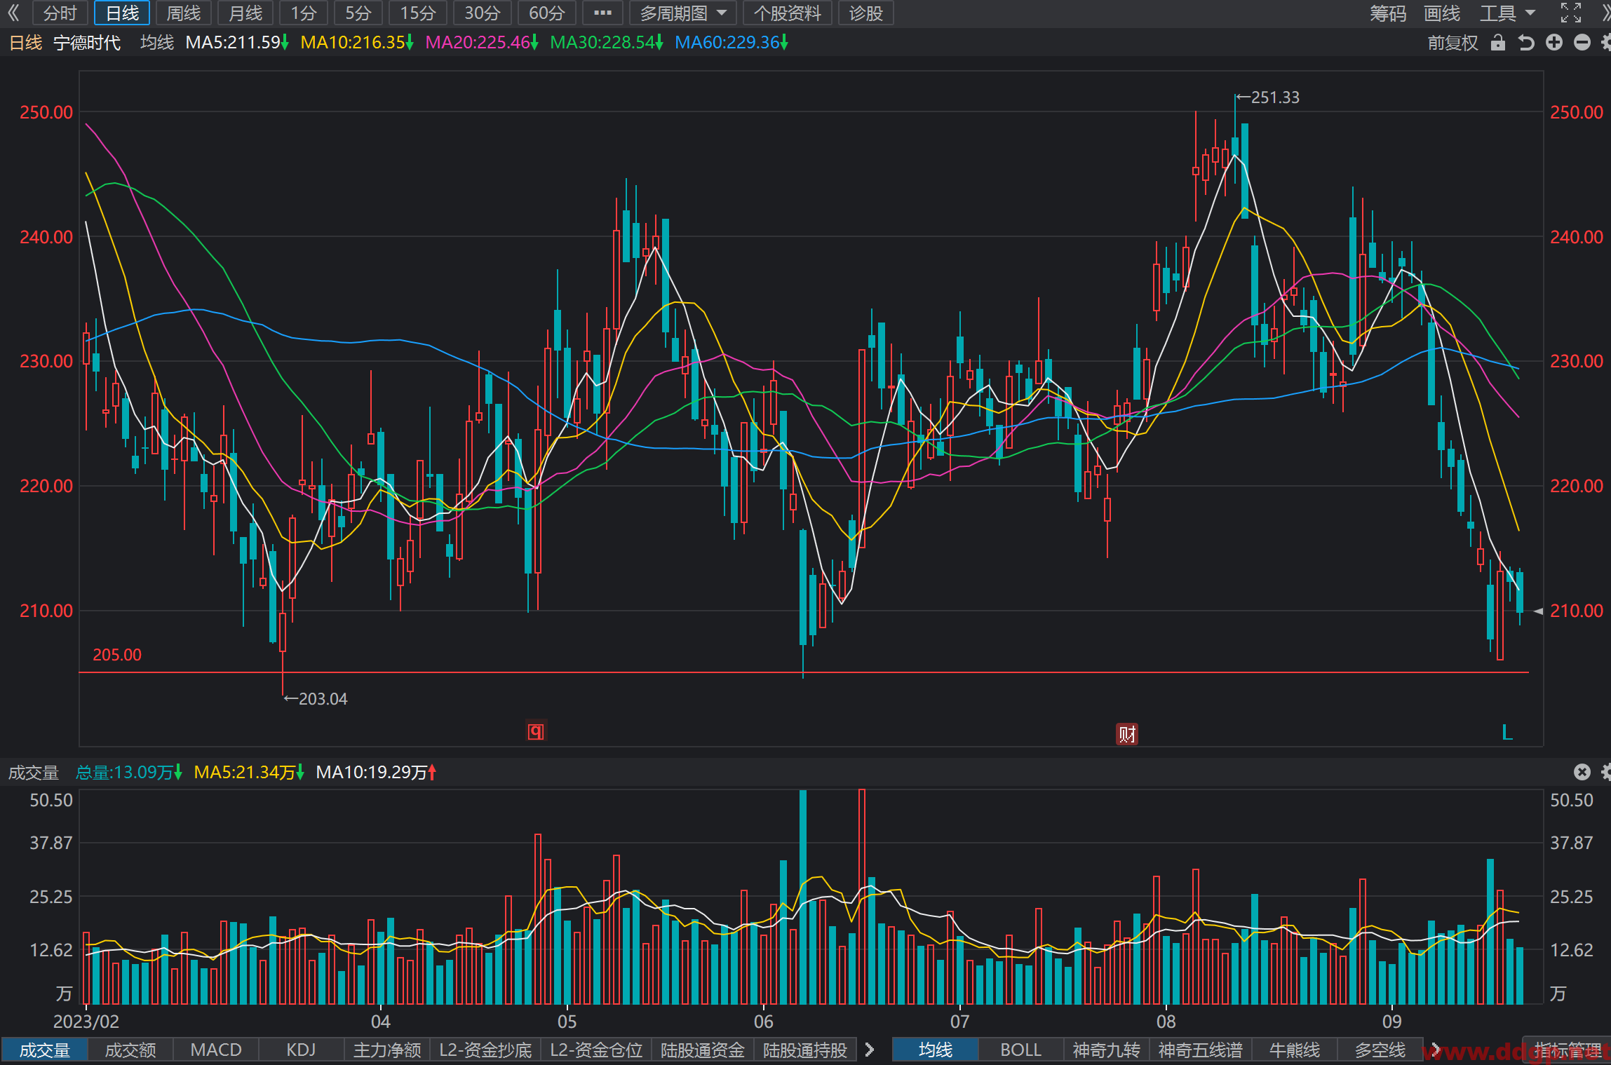
Task: Click the red q quarterly marker icon
Action: pyautogui.click(x=536, y=732)
